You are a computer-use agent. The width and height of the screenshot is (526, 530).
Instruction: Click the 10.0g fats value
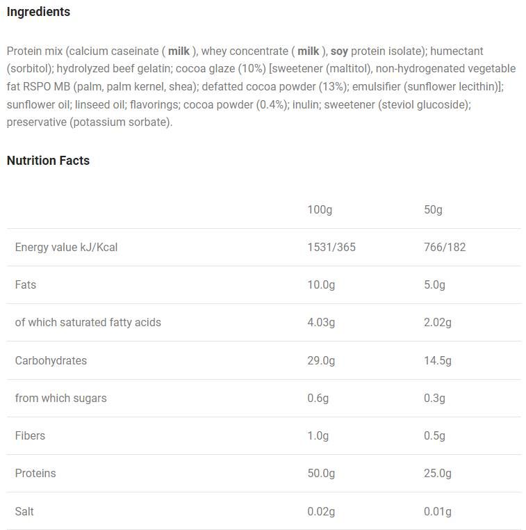click(x=321, y=284)
